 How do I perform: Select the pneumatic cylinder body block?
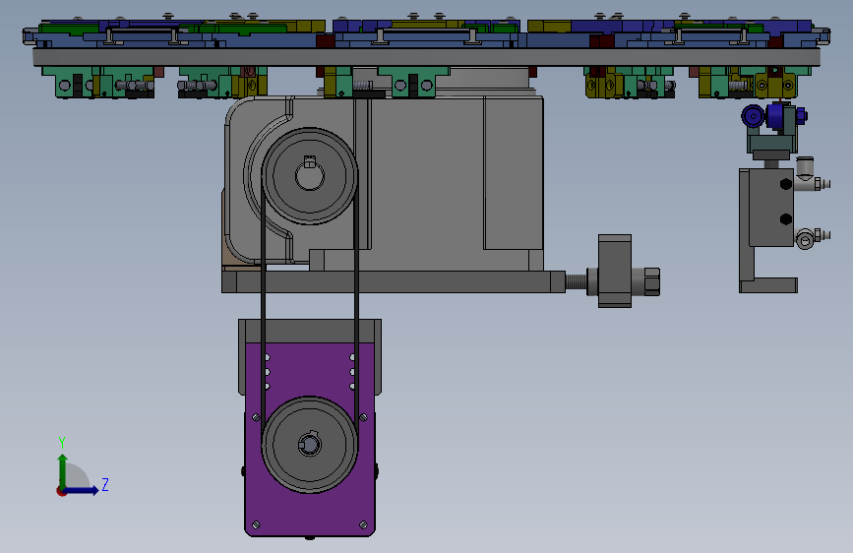[771, 208]
